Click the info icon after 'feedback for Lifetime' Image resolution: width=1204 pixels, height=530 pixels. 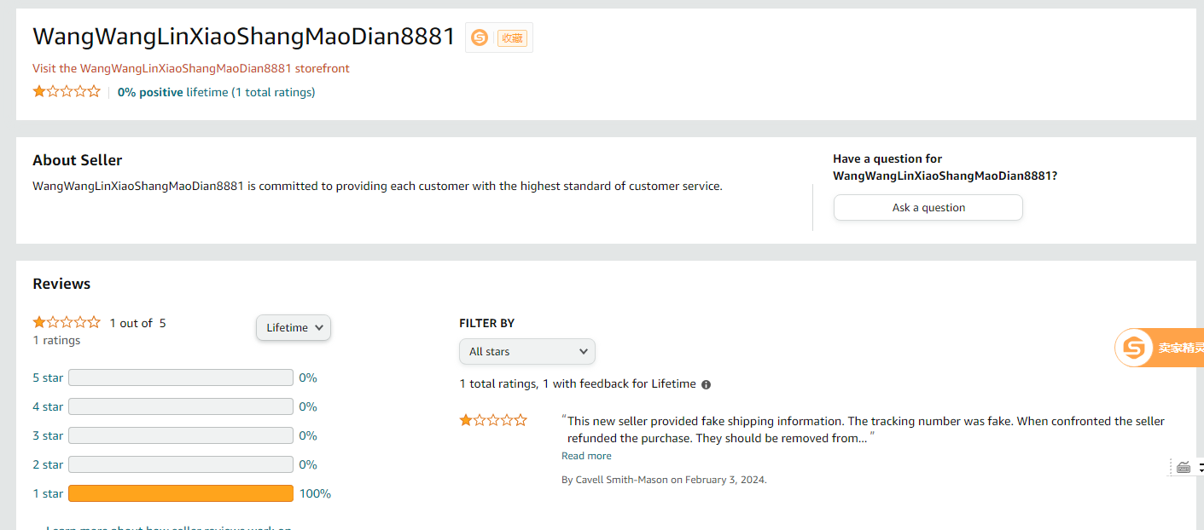click(x=706, y=384)
